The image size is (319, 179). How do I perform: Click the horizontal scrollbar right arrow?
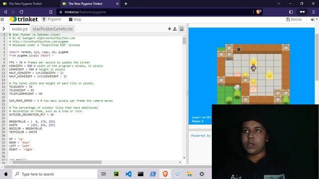click(x=180, y=162)
